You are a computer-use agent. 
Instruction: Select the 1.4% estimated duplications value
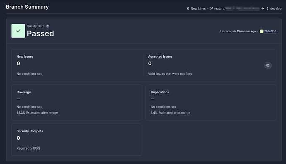pyautogui.click(x=154, y=113)
